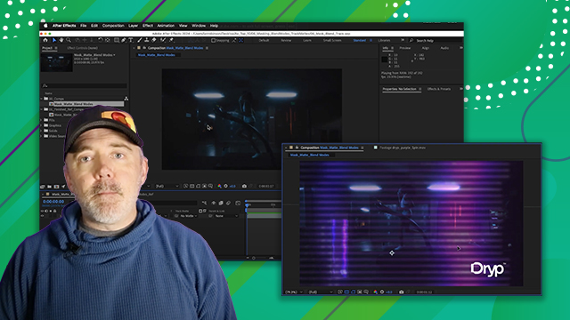Click the color channels icon in main viewer

click(x=220, y=186)
